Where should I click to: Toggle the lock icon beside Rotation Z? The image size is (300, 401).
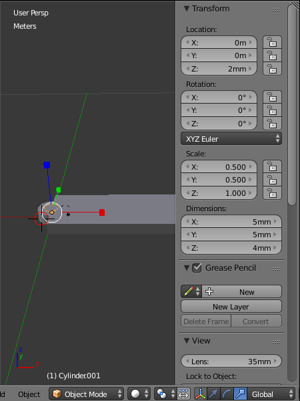pos(272,124)
